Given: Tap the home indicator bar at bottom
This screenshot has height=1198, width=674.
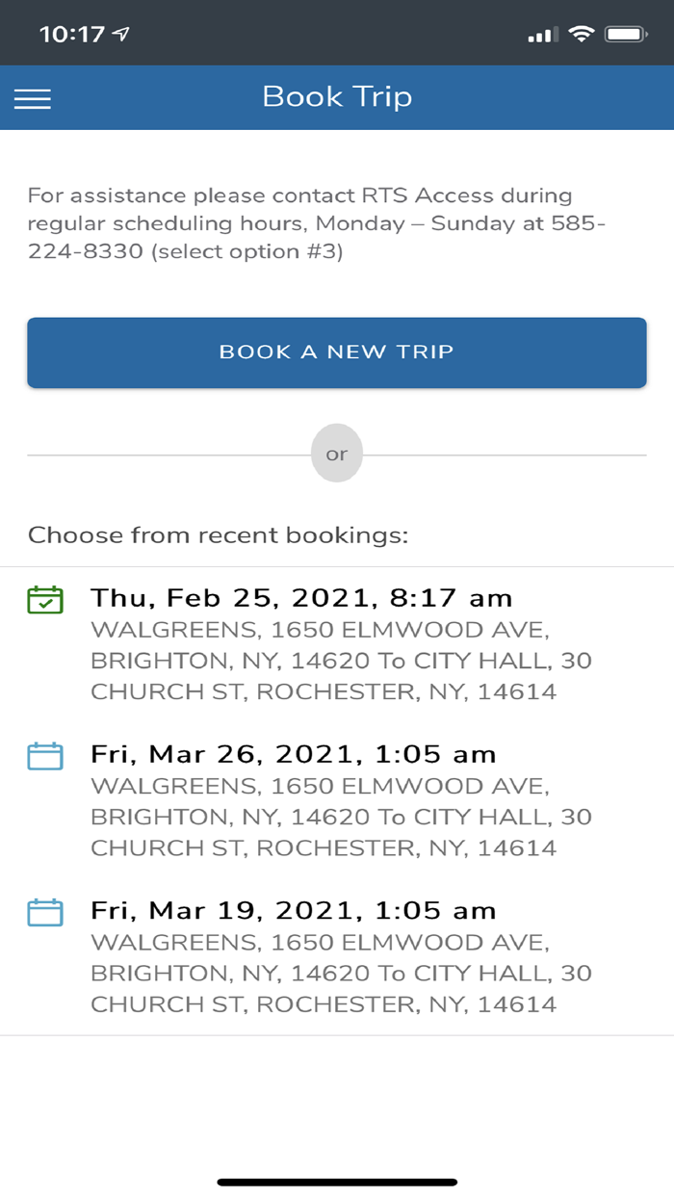Looking at the screenshot, I should coord(337,1181).
